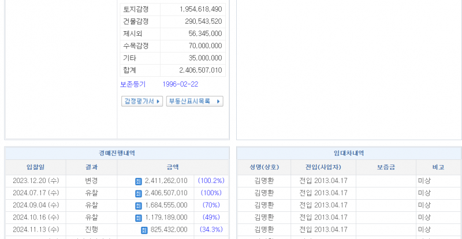Click the 진행 result cell
The width and height of the screenshot is (462, 239).
pyautogui.click(x=91, y=229)
